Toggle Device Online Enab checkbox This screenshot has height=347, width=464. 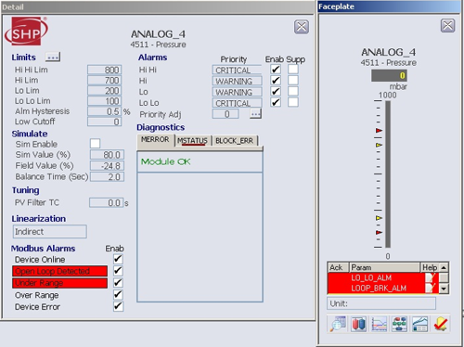118,259
